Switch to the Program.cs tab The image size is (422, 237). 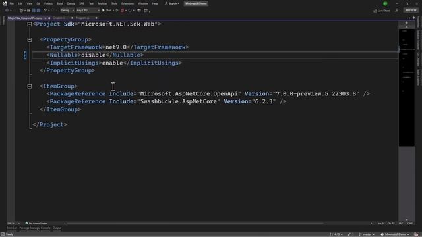tap(82, 18)
